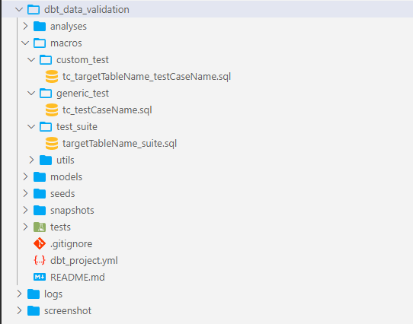
Task: Select the tests folder label
Action: click(x=61, y=227)
